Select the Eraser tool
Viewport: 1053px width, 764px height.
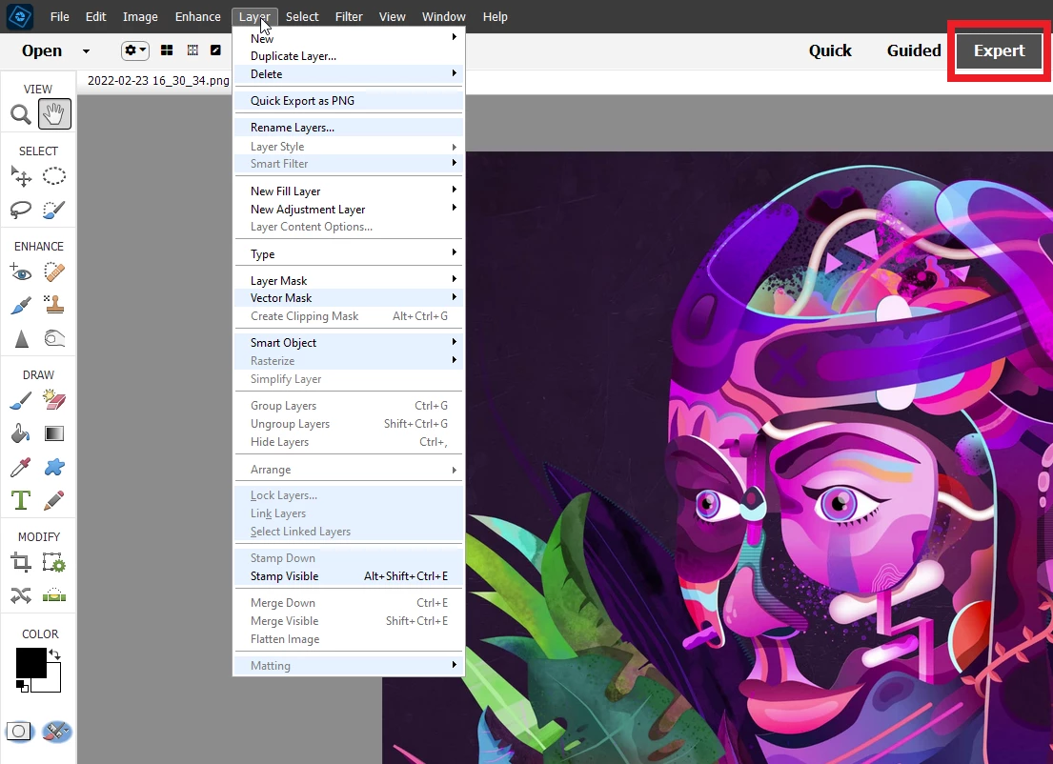54,400
